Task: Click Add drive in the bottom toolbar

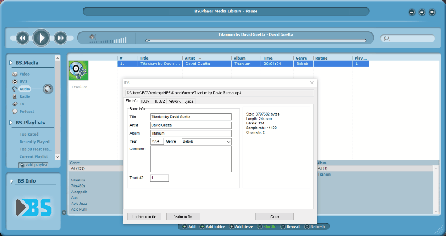Action: (241, 227)
